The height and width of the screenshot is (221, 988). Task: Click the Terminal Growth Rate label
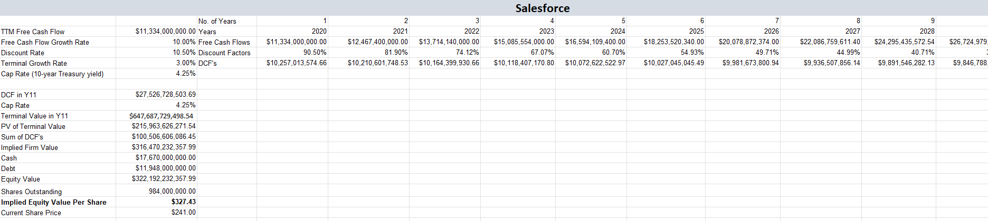(x=34, y=63)
